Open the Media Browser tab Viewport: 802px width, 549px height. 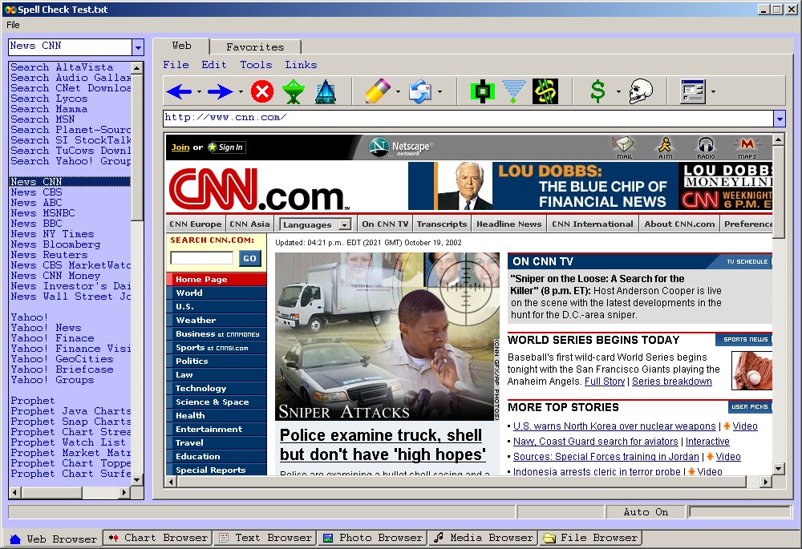coord(484,538)
